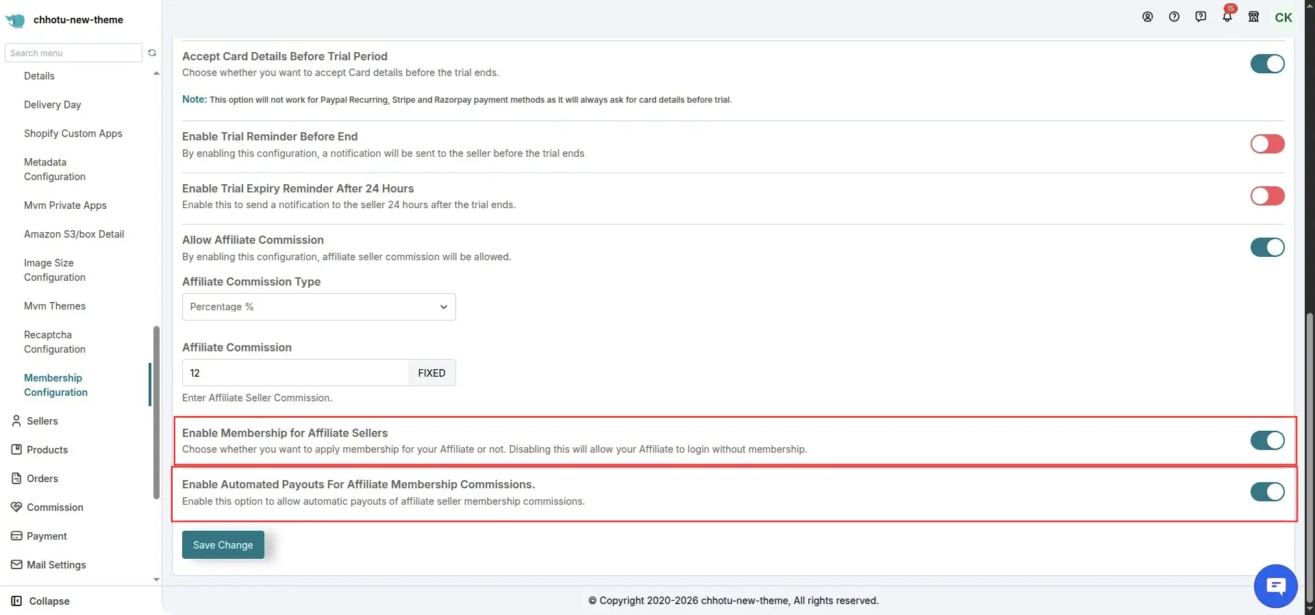
Task: Open the Products menu
Action: (47, 450)
